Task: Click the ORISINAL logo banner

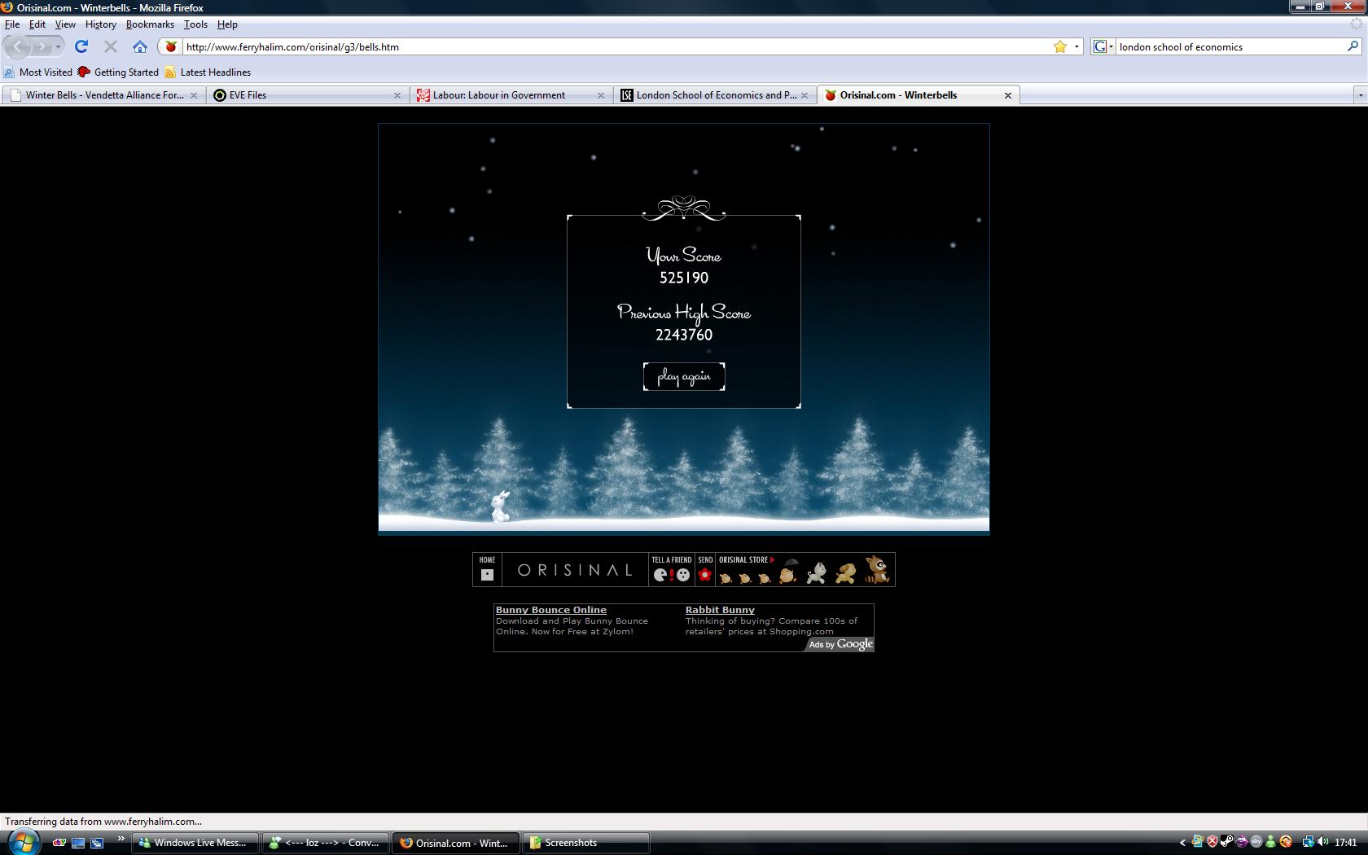Action: click(575, 570)
